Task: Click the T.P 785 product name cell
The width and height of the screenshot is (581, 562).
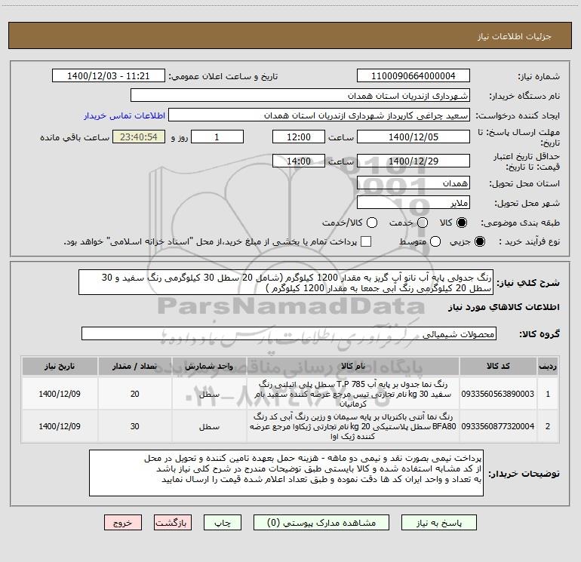Action: 353,394
